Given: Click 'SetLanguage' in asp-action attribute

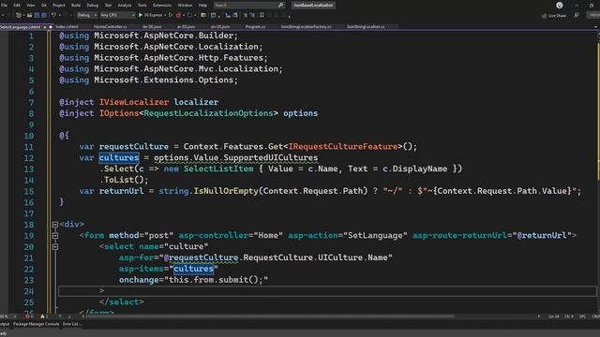Looking at the screenshot, I should [x=375, y=236].
